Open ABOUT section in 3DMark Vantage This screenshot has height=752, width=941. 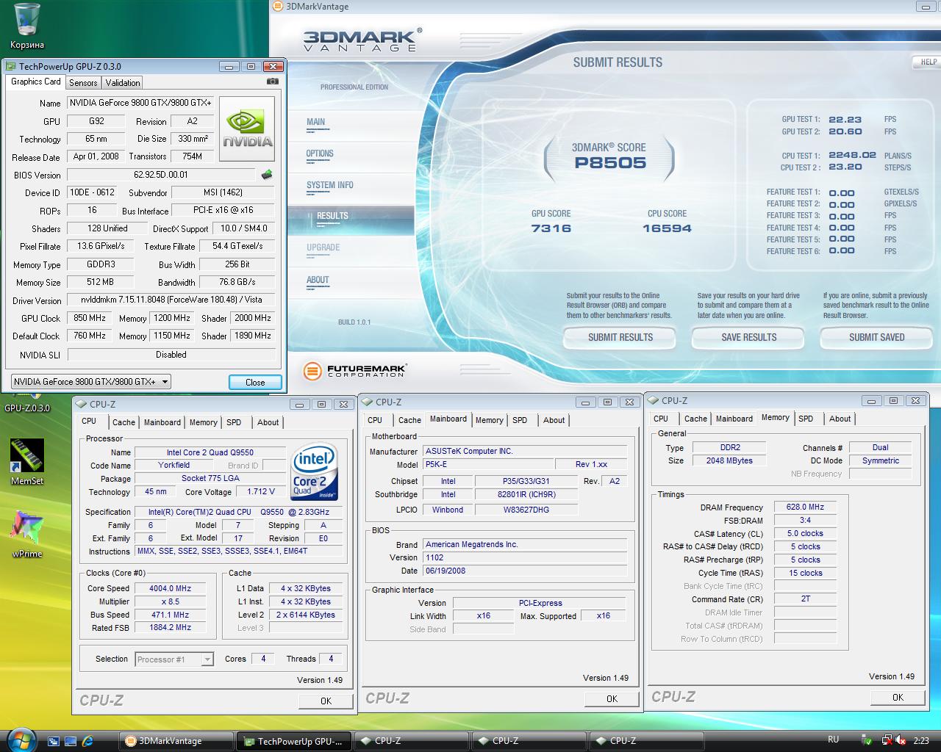point(318,281)
